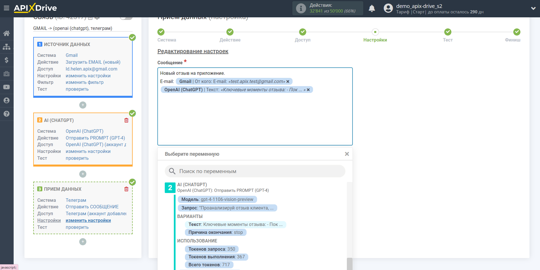540x270 pixels.
Task: Select the Токенов выполнения variable
Action: pos(216,257)
